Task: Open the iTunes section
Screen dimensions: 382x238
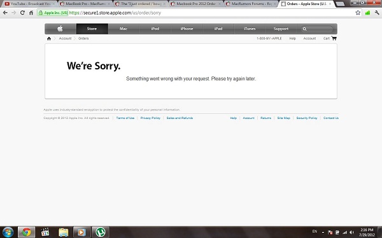Action: (250, 29)
